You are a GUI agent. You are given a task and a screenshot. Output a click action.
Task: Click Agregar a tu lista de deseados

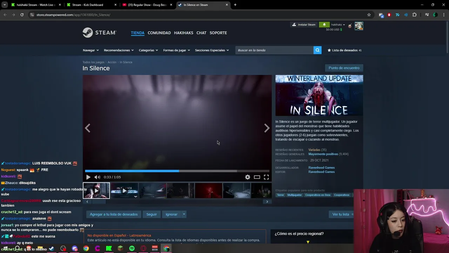tap(114, 214)
